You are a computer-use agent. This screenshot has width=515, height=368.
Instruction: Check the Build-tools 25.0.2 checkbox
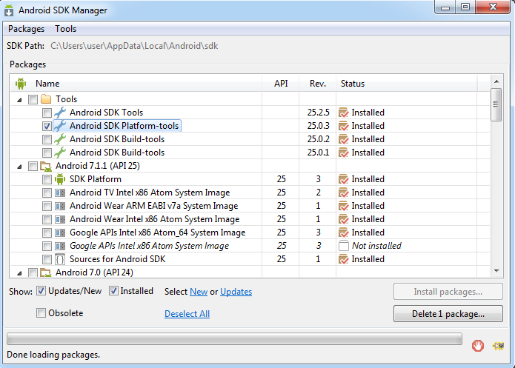pos(47,139)
